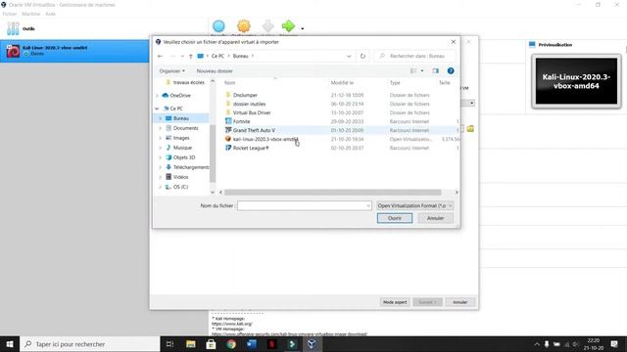Click the Rechercher dans Bureau search box
The width and height of the screenshot is (627, 352).
pos(415,57)
